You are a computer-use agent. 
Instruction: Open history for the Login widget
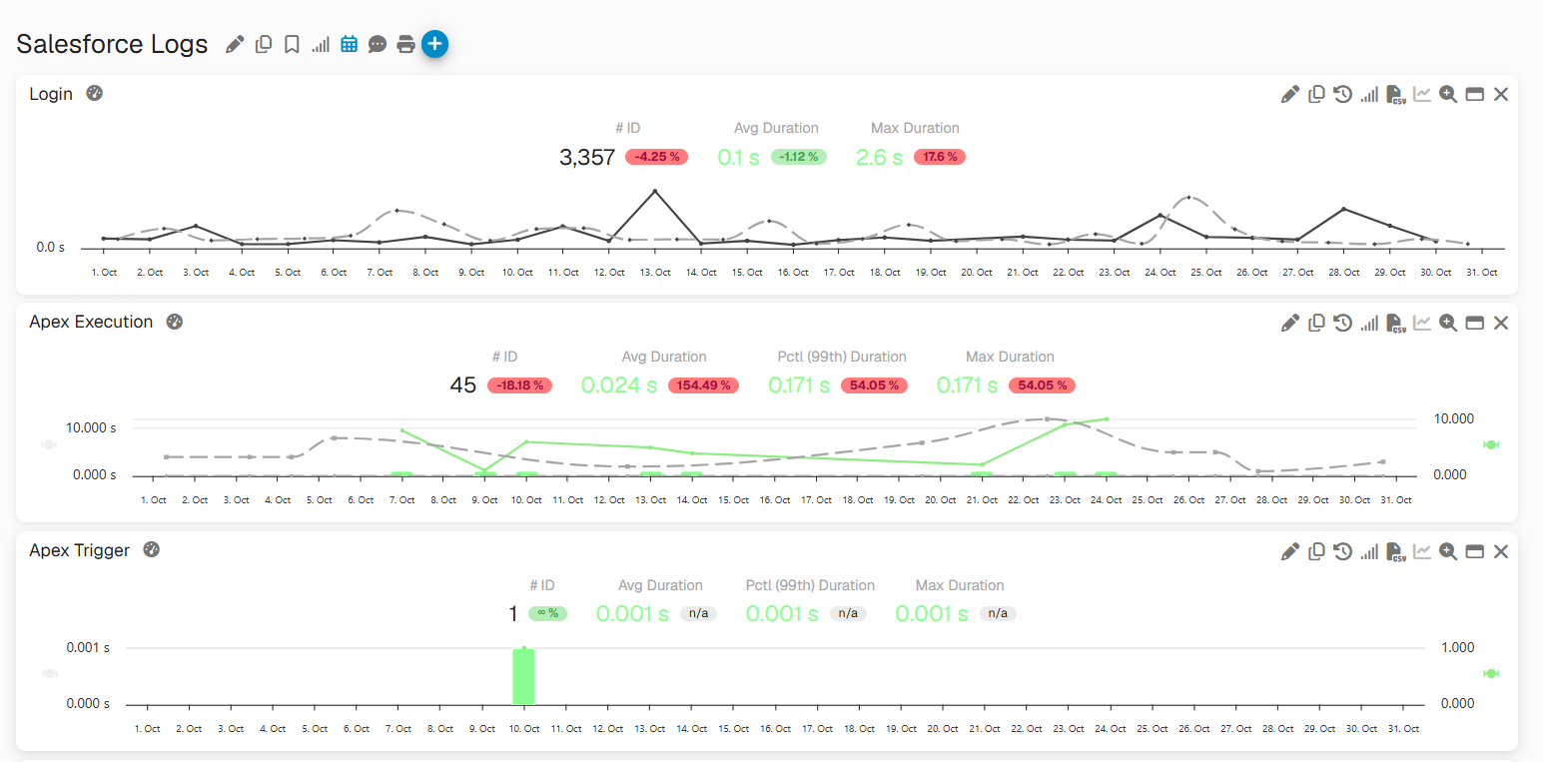(1343, 94)
